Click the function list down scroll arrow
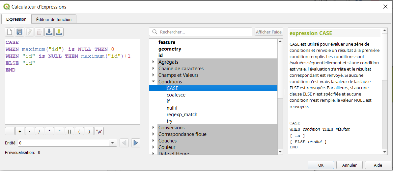This screenshot has height=171, width=393. coord(280,152)
